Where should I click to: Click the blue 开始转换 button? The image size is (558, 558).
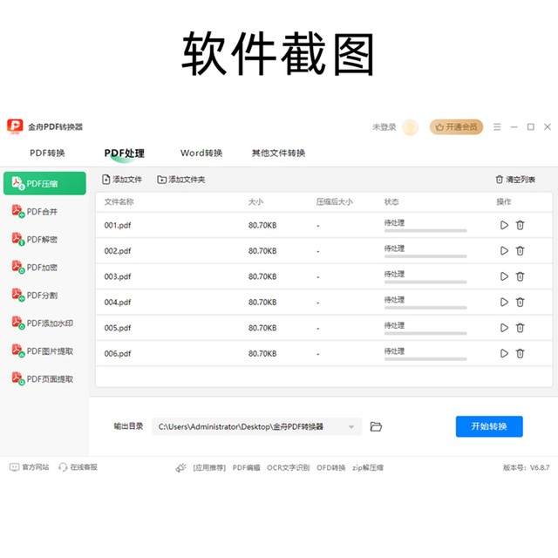tap(489, 426)
